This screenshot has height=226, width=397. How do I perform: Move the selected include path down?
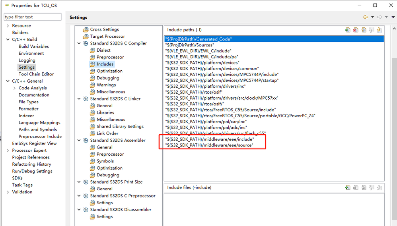point(379,30)
